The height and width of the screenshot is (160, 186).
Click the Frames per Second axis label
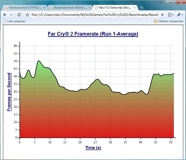click(x=9, y=92)
